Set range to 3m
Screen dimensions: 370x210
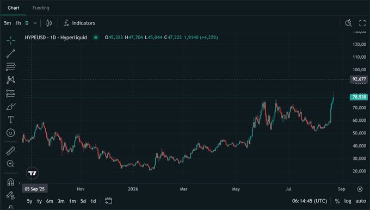click(61, 201)
